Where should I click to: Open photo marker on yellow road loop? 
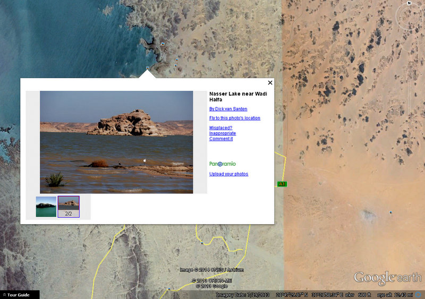(x=202, y=243)
